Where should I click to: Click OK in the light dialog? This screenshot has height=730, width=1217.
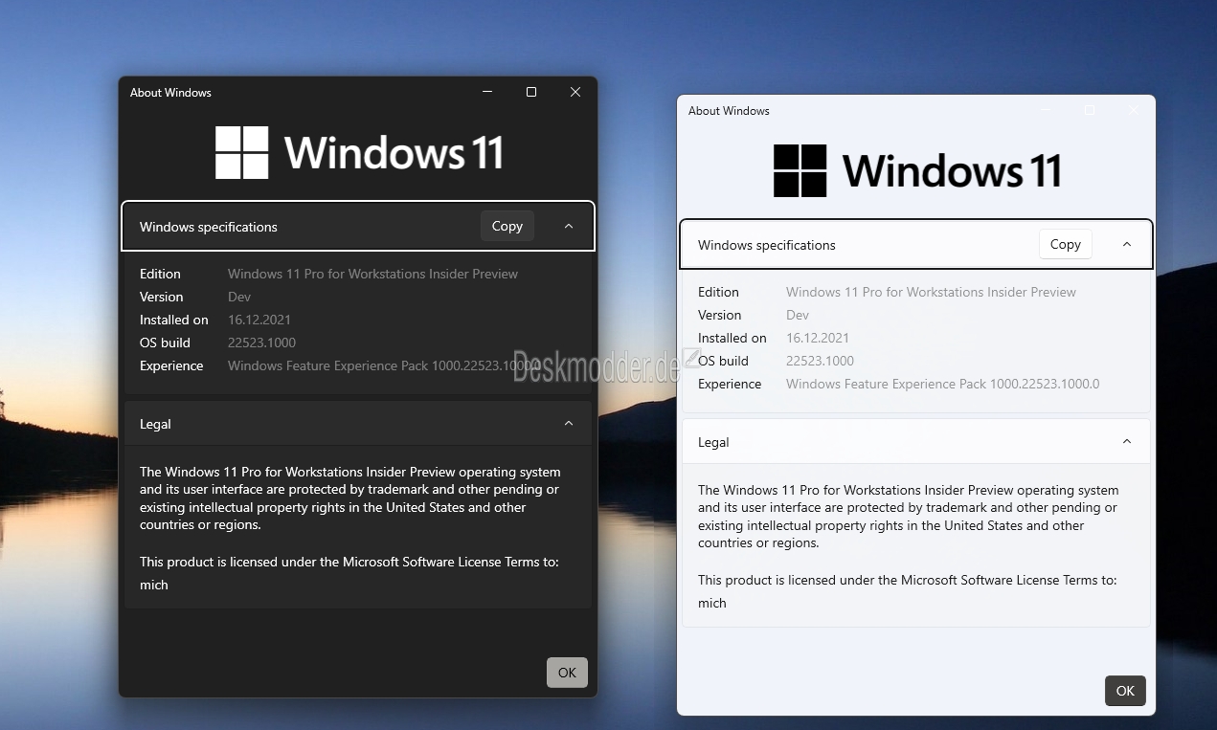coord(1125,691)
